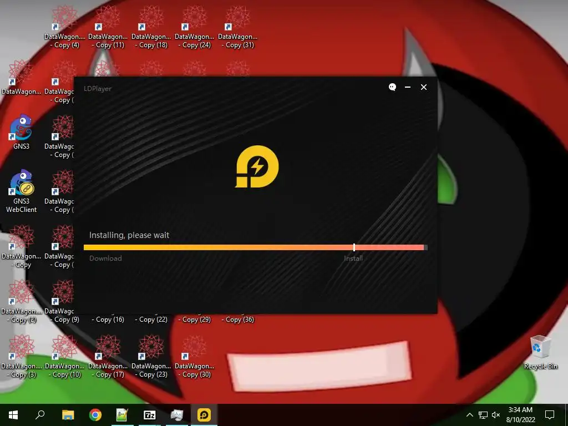
Task: Select the DataWagon Copy (31) shortcut
Action: [237, 27]
